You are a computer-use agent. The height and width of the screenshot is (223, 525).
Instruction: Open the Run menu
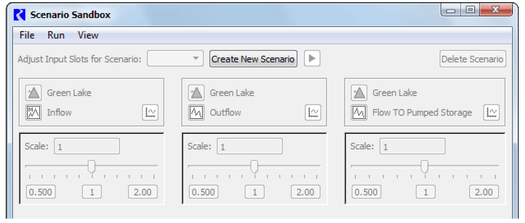pos(56,35)
